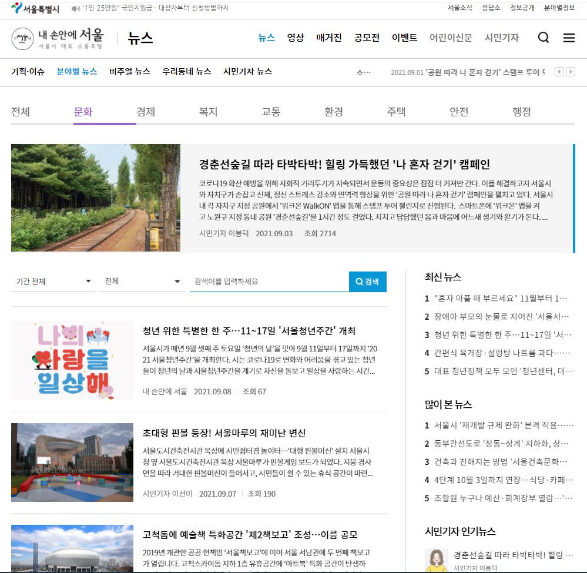Image resolution: width=587 pixels, height=573 pixels.
Task: Go to 매거진 in main navigation
Action: click(x=329, y=38)
